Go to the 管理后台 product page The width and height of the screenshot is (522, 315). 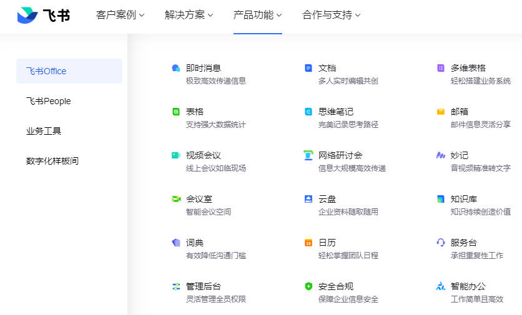[x=204, y=286]
